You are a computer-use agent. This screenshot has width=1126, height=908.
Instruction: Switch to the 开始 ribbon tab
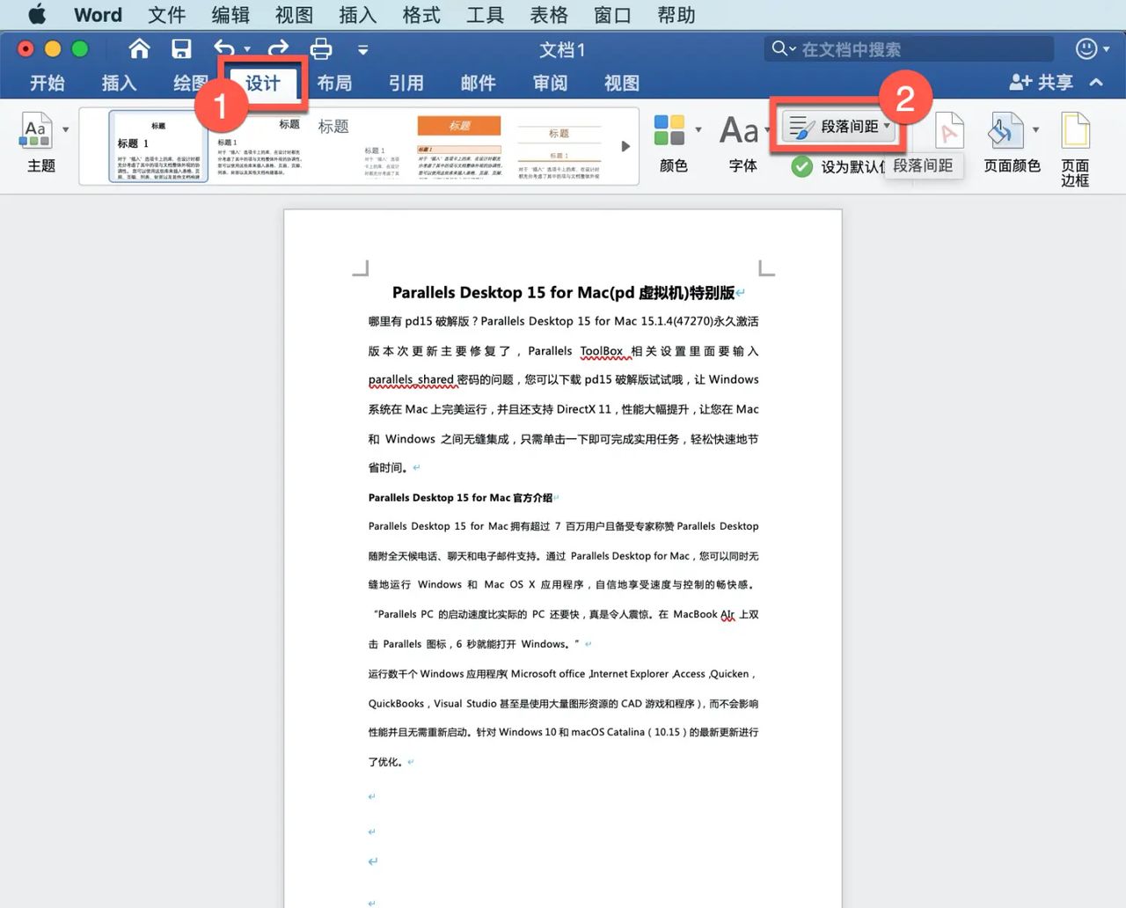point(48,83)
